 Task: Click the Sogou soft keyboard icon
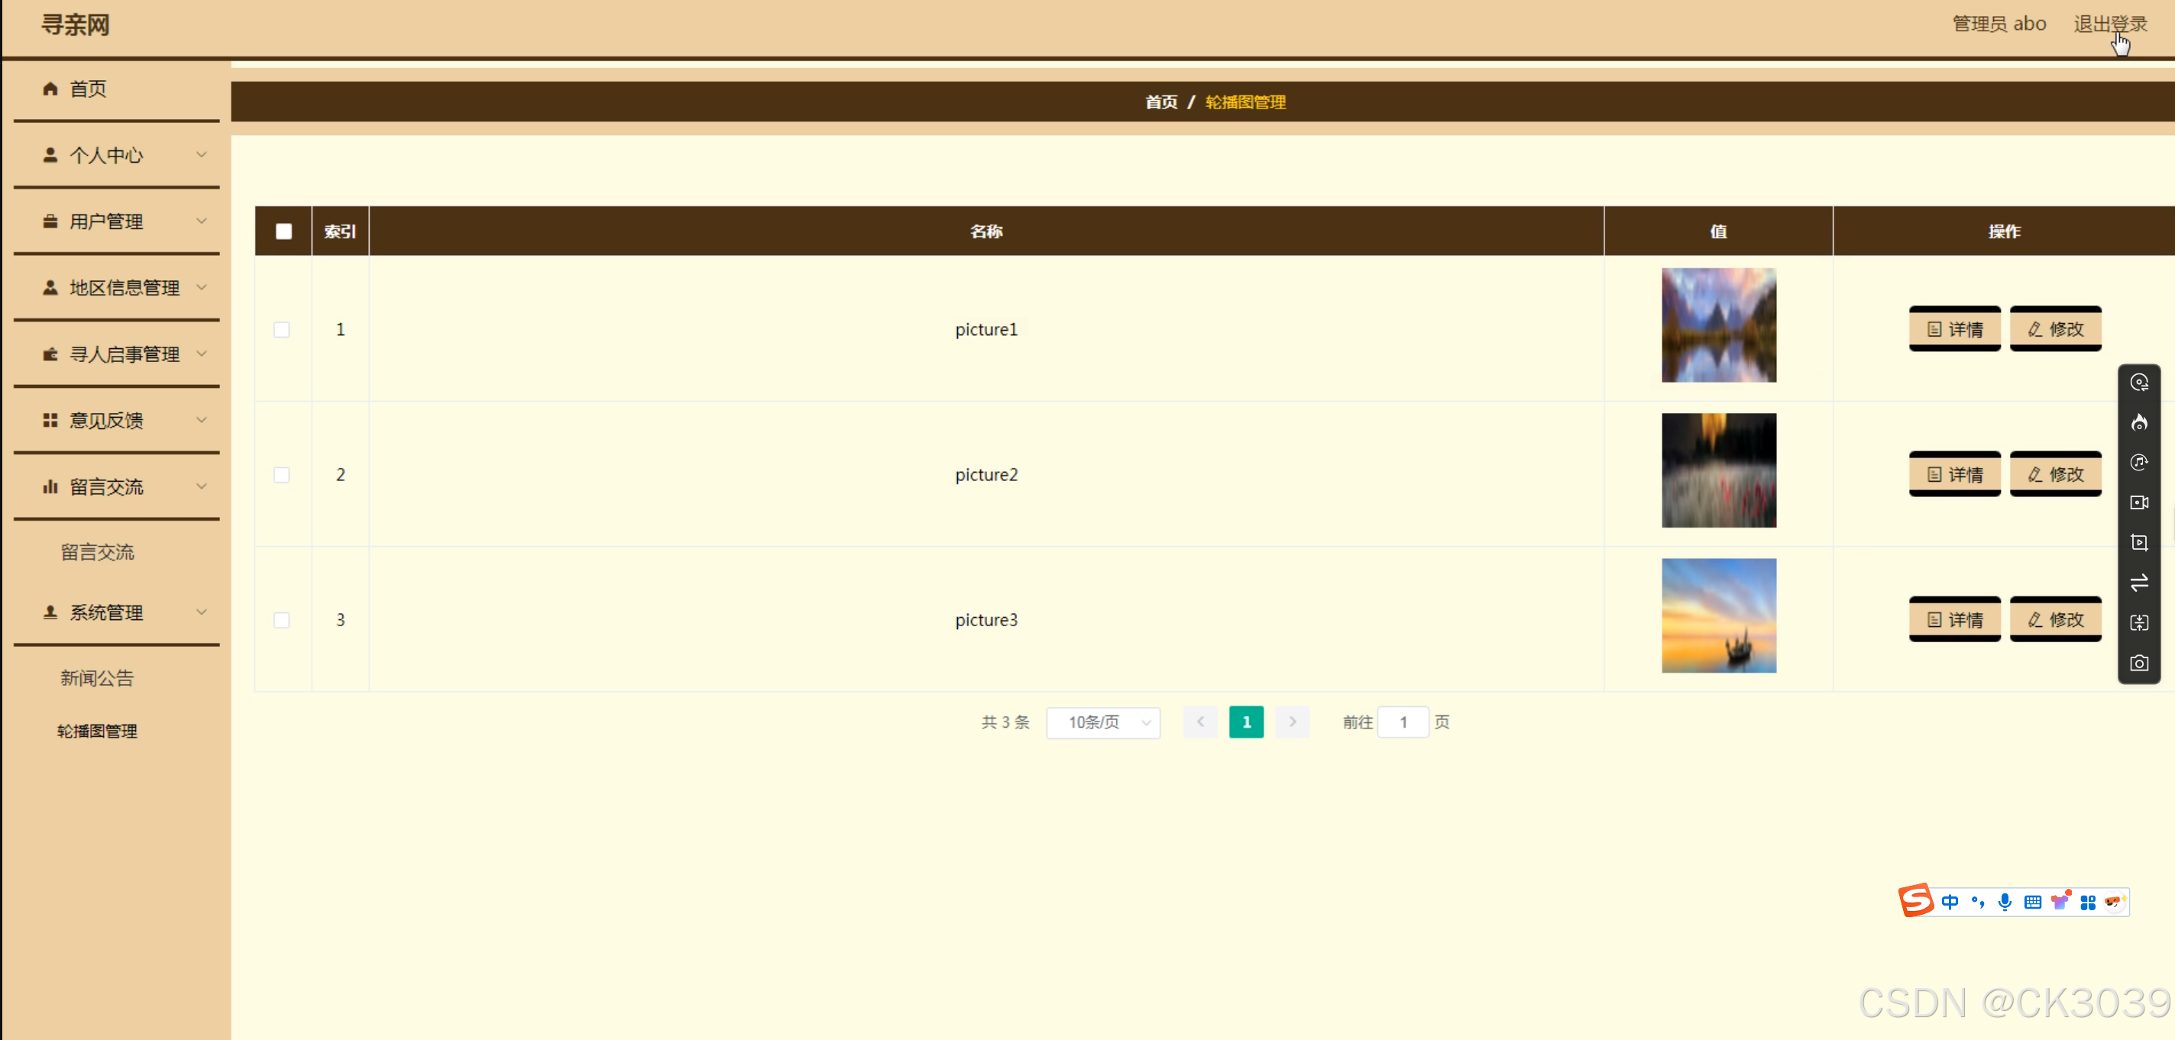click(x=2032, y=902)
